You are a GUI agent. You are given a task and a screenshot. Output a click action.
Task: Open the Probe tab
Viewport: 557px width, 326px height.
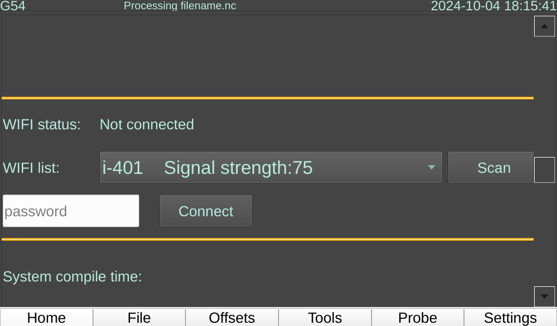click(418, 317)
